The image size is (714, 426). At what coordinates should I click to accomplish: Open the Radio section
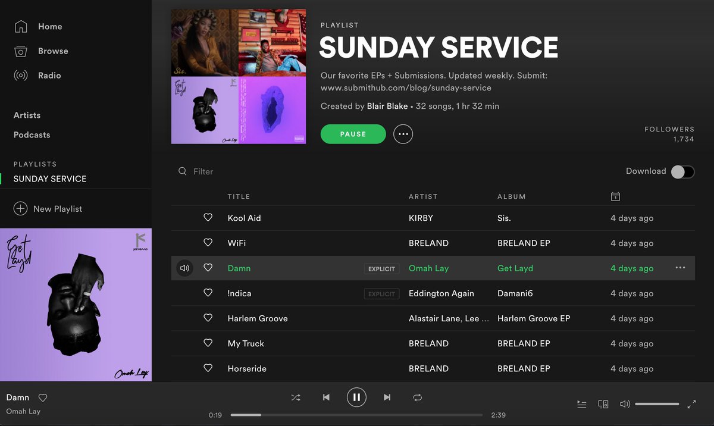pyautogui.click(x=49, y=76)
